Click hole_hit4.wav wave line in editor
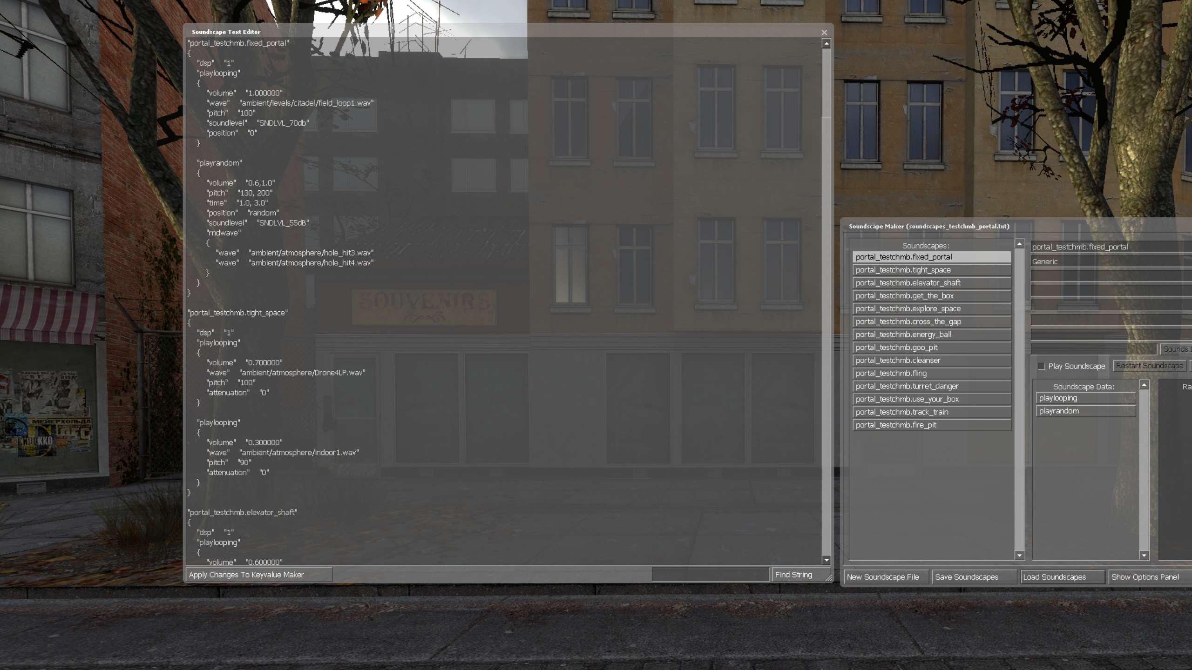Image resolution: width=1192 pixels, height=670 pixels. [295, 263]
